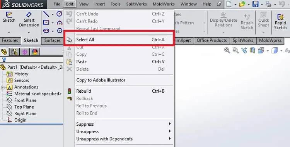Open the dropdown arrow beside Line tool
The width and height of the screenshot is (290, 147).
[53, 14]
